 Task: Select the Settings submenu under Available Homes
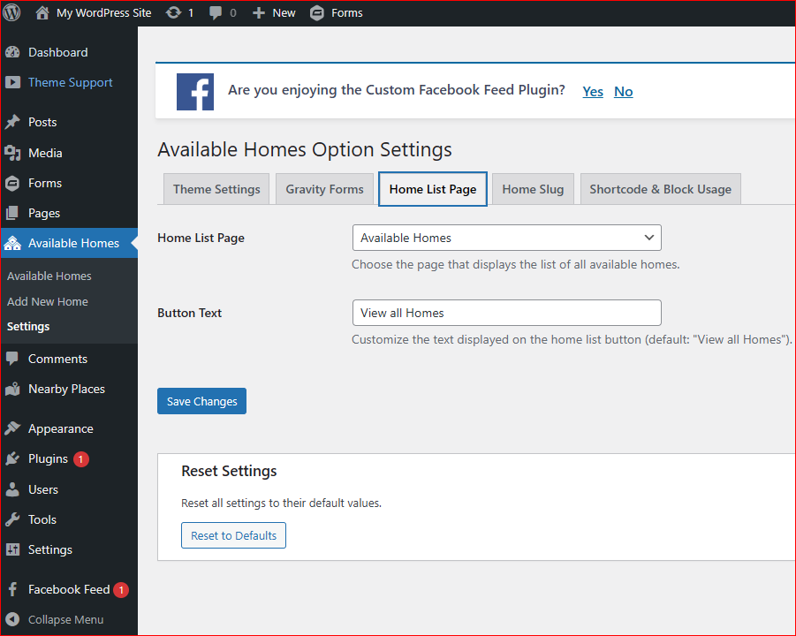coord(28,326)
